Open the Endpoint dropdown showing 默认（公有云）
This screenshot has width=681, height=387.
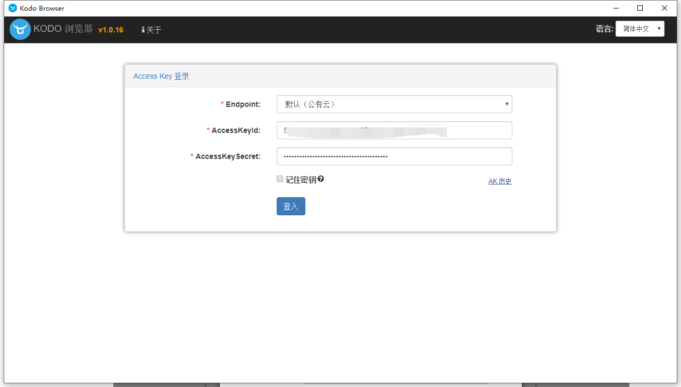pos(394,104)
